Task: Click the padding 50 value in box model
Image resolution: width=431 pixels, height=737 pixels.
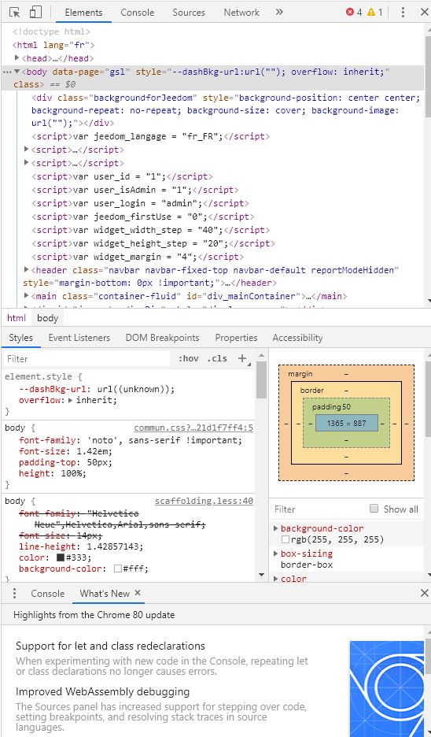Action: click(347, 406)
